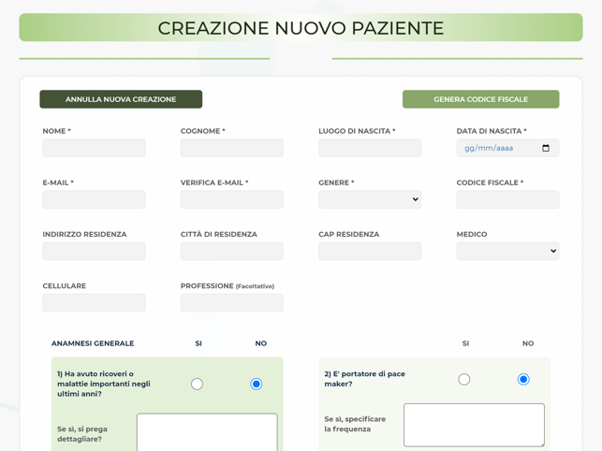
Task: Click the Genera Codice Fiscale button
Action: pyautogui.click(x=480, y=99)
